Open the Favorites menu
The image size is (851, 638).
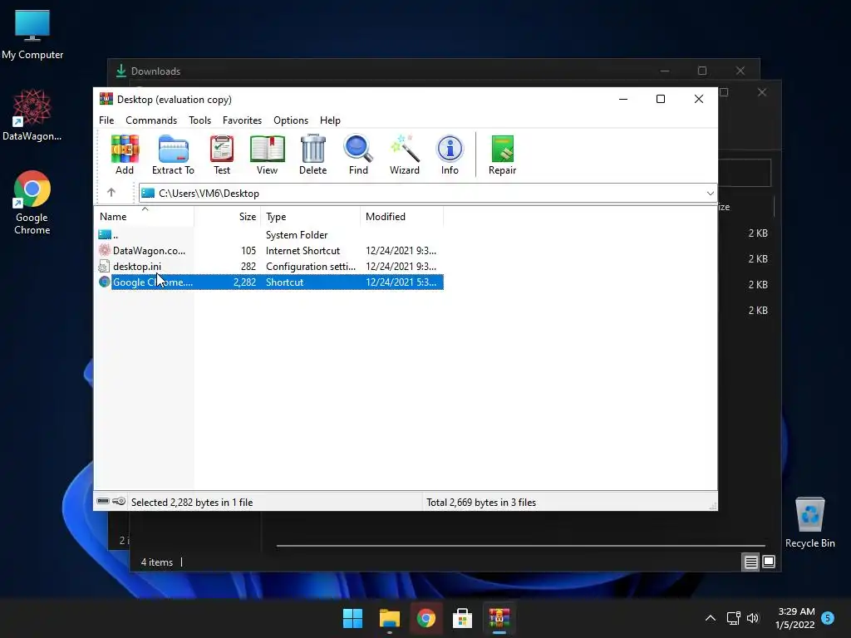click(x=242, y=120)
